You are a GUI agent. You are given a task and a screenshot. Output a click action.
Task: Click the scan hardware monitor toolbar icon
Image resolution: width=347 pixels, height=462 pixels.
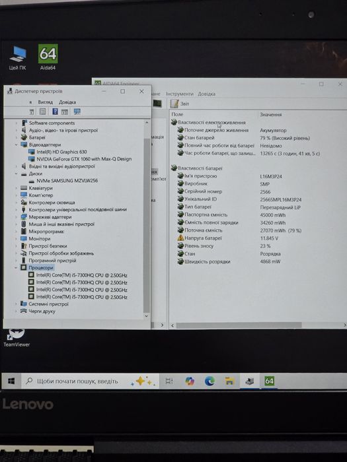point(77,112)
